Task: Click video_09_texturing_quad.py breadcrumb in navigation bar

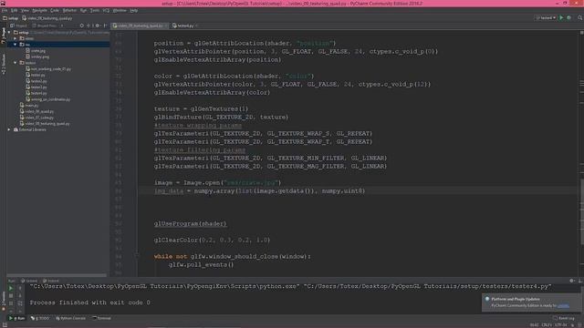Action: (47, 18)
